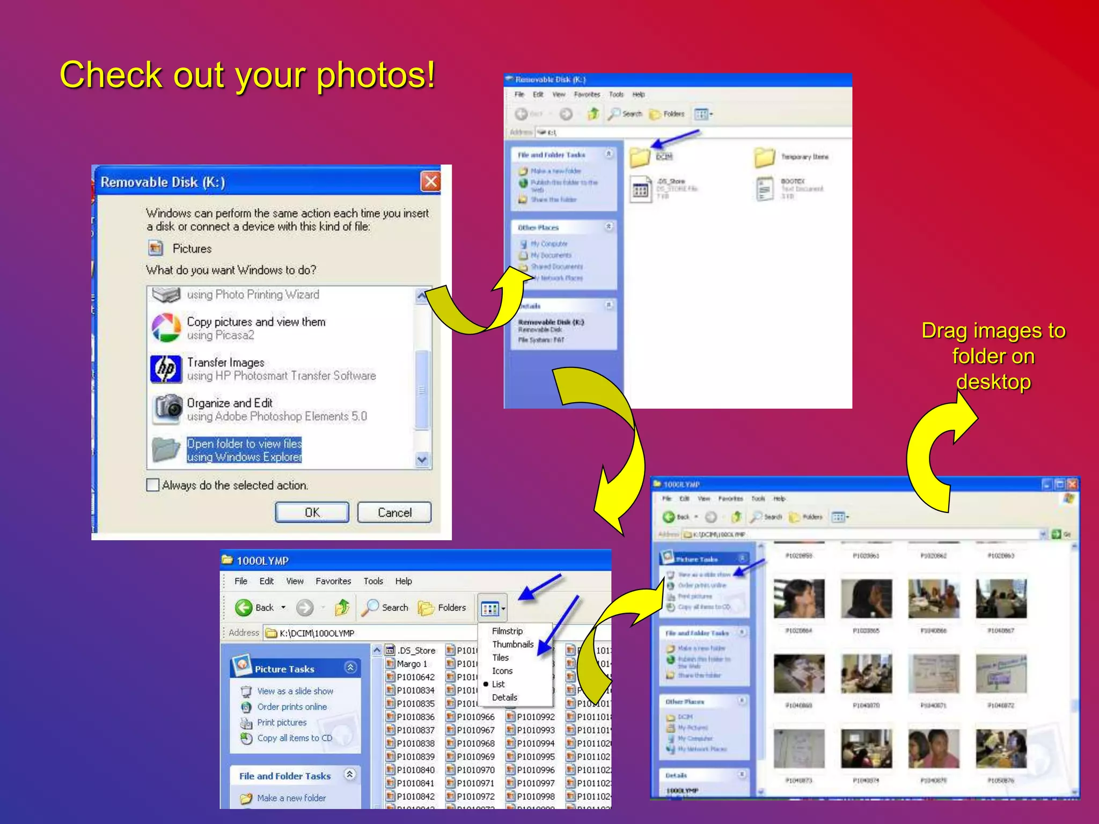
Task: Select Open folder to view files option
Action: pyautogui.click(x=244, y=450)
